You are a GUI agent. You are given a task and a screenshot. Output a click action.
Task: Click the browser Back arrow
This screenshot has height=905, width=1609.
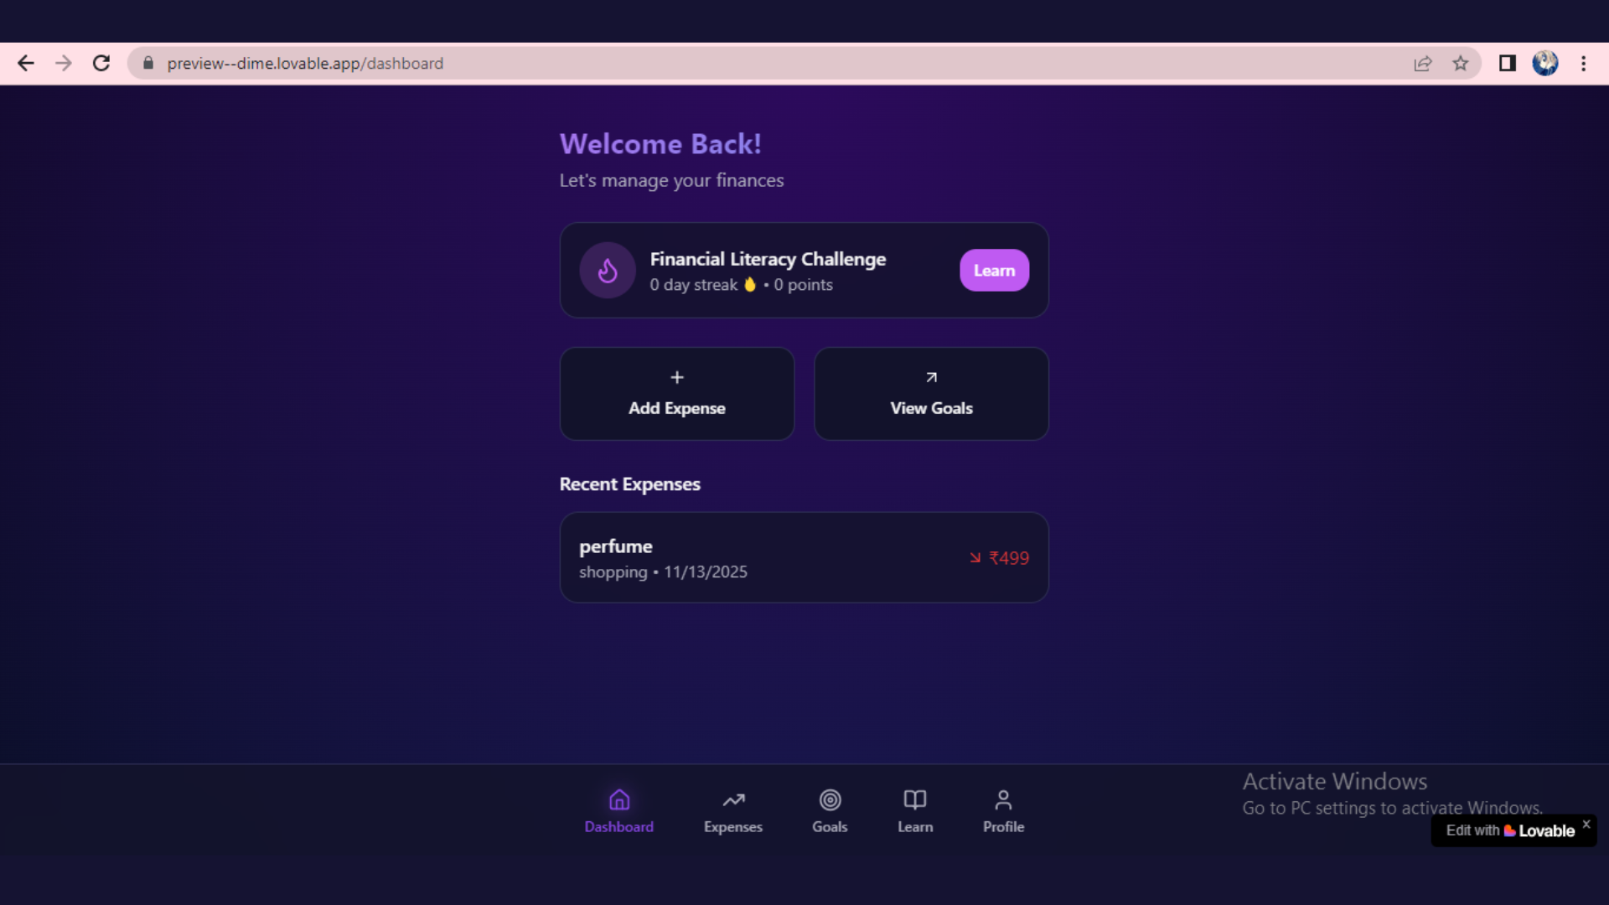click(x=26, y=64)
